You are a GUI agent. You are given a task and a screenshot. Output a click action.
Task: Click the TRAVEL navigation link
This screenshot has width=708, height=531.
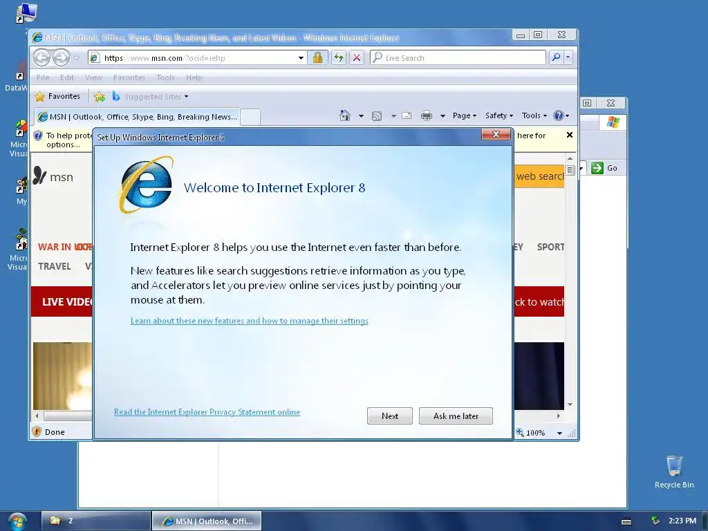click(54, 266)
